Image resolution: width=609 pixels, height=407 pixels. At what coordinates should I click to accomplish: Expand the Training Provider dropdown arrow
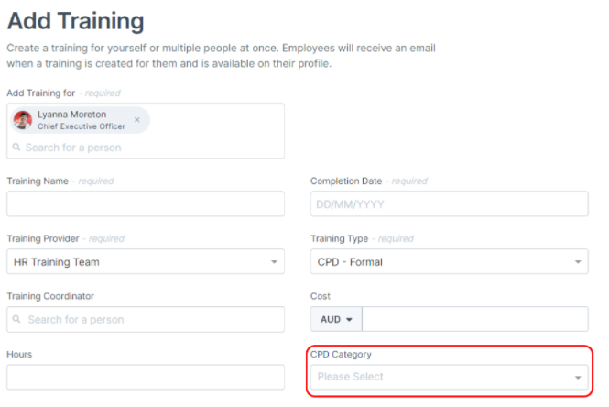pos(274,262)
